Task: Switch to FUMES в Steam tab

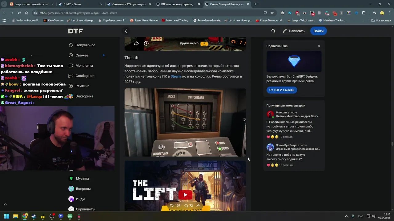Action: pos(80,4)
